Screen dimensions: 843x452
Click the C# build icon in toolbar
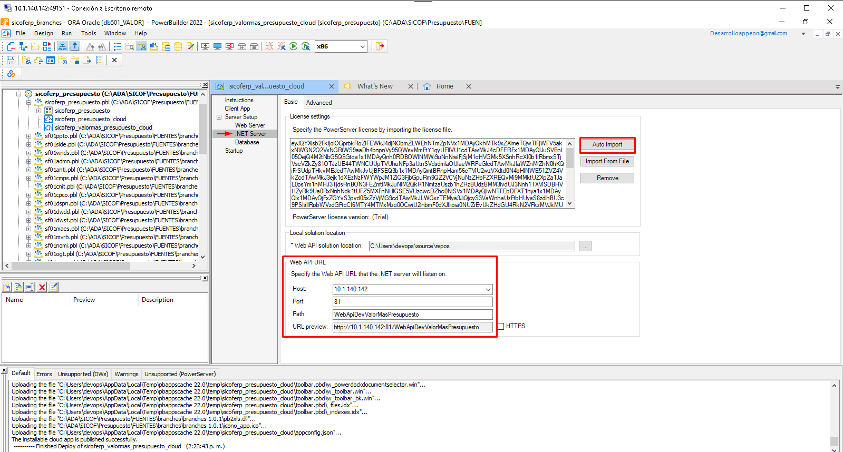click(51, 60)
